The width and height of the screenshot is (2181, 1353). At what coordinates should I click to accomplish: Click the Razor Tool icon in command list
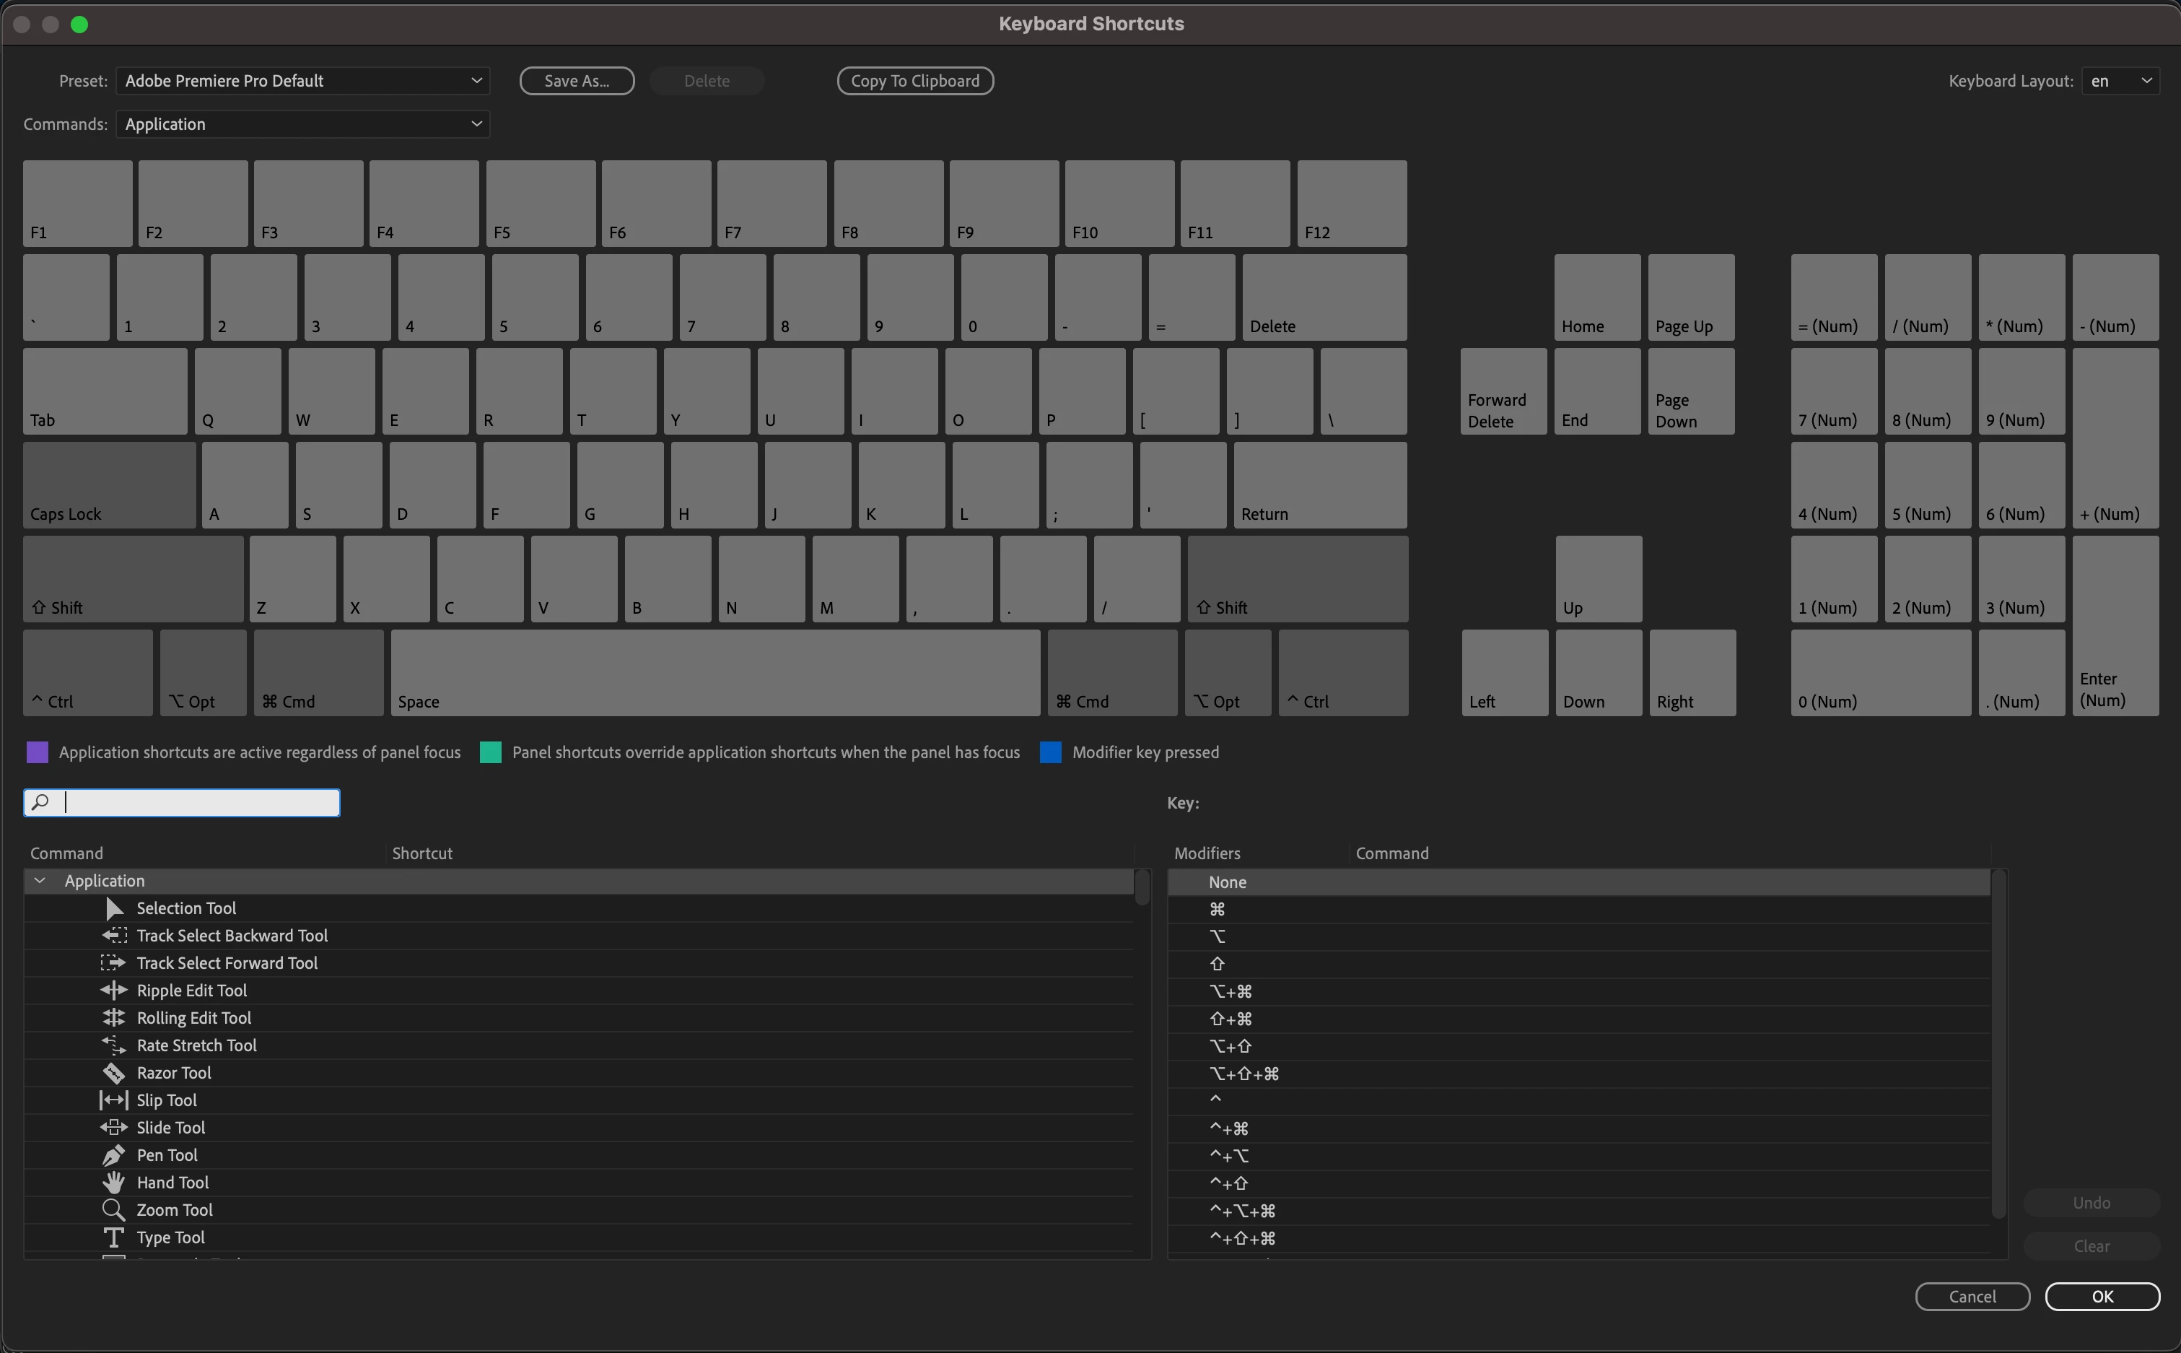[113, 1072]
